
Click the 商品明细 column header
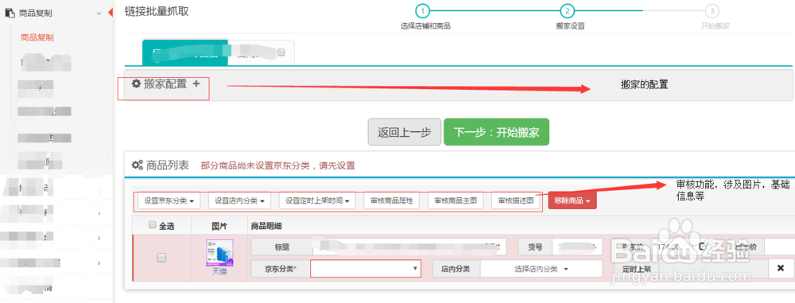[x=267, y=226]
